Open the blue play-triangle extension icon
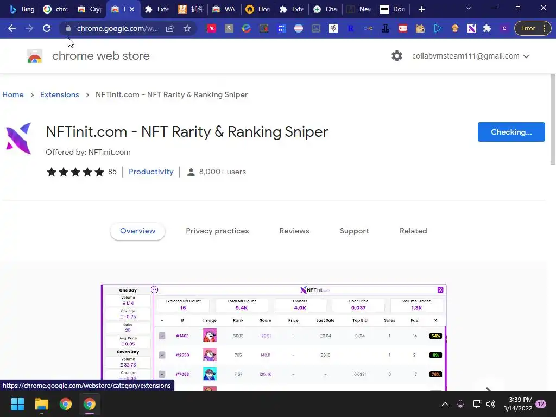Viewport: 556px width, 417px height. (438, 28)
